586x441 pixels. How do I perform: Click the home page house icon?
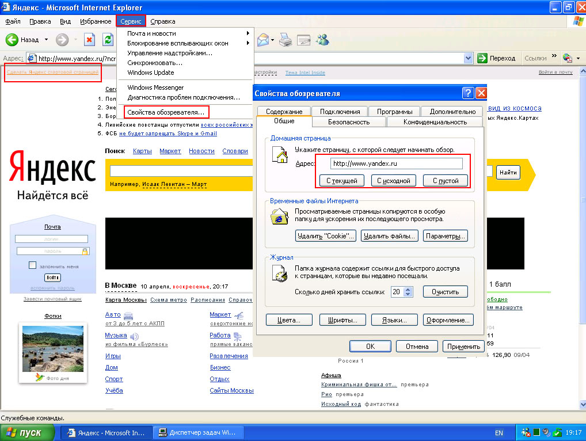[x=280, y=155]
